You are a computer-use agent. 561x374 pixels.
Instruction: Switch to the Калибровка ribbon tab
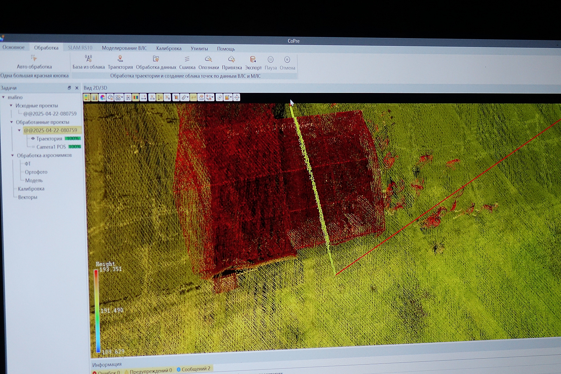(169, 48)
